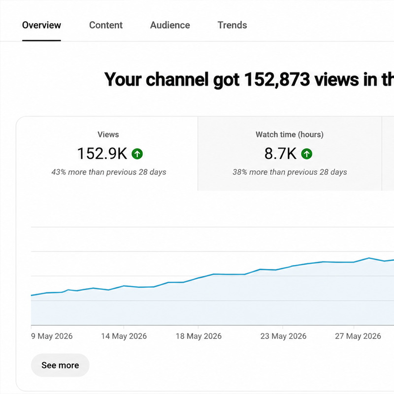Screen dimensions: 394x394
Task: Click the 23 May 2026 axis label
Action: coord(283,336)
